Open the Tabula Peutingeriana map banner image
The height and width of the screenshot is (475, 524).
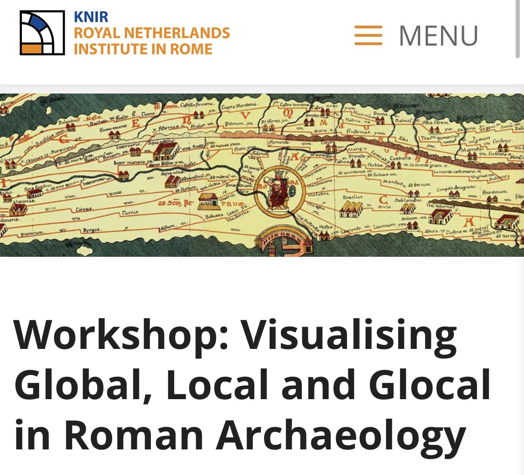262,175
